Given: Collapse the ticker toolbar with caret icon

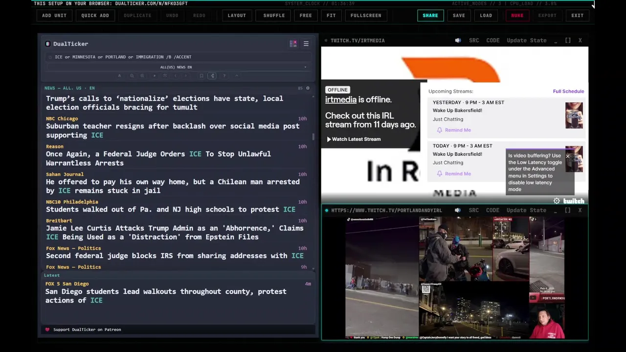Looking at the screenshot, I should pos(237,76).
